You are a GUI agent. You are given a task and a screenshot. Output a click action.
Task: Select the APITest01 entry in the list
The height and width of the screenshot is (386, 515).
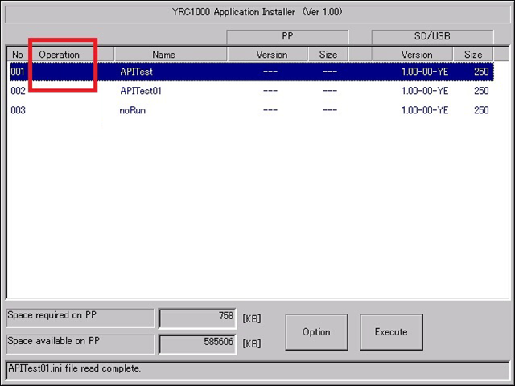tap(141, 91)
